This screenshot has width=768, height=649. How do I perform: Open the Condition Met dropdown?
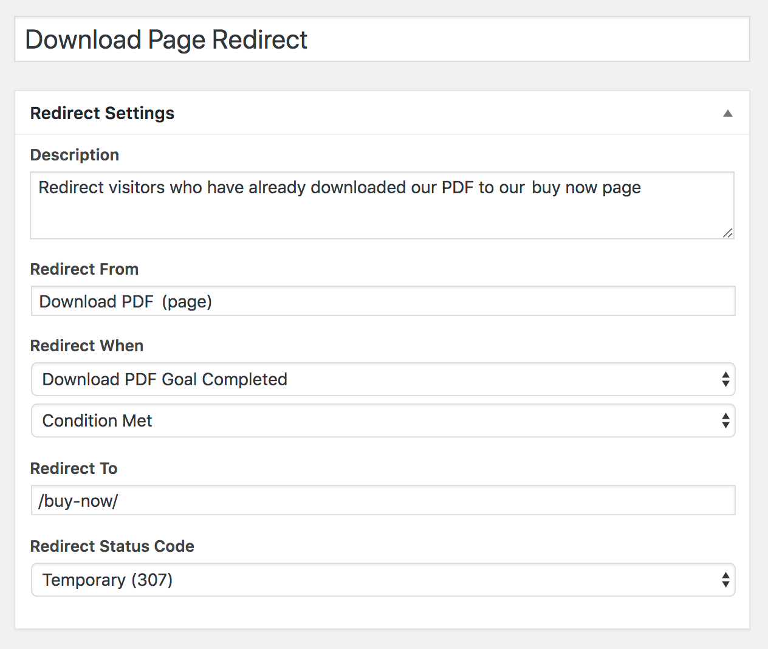383,421
